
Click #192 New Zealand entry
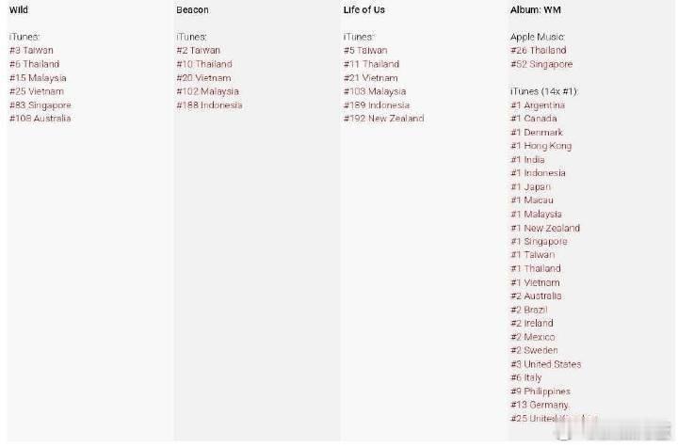point(383,119)
